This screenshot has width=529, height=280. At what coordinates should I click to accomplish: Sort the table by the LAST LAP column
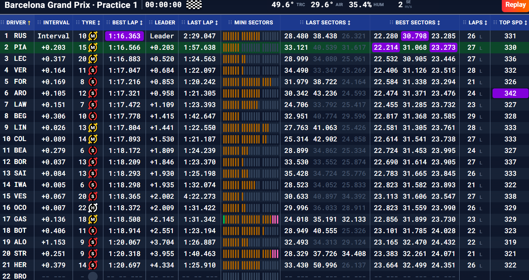pos(202,22)
